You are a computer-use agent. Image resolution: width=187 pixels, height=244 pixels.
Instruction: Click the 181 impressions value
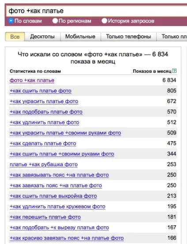[172, 217]
